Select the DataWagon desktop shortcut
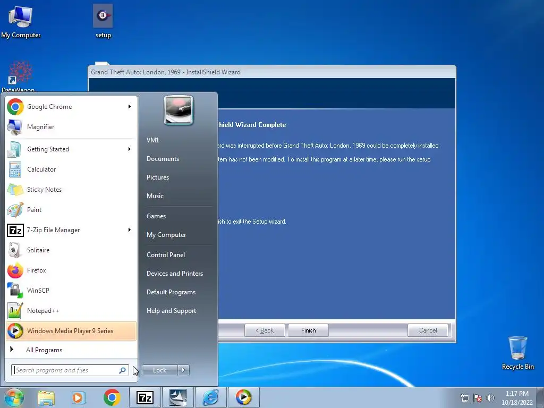This screenshot has height=408, width=544. [x=20, y=76]
